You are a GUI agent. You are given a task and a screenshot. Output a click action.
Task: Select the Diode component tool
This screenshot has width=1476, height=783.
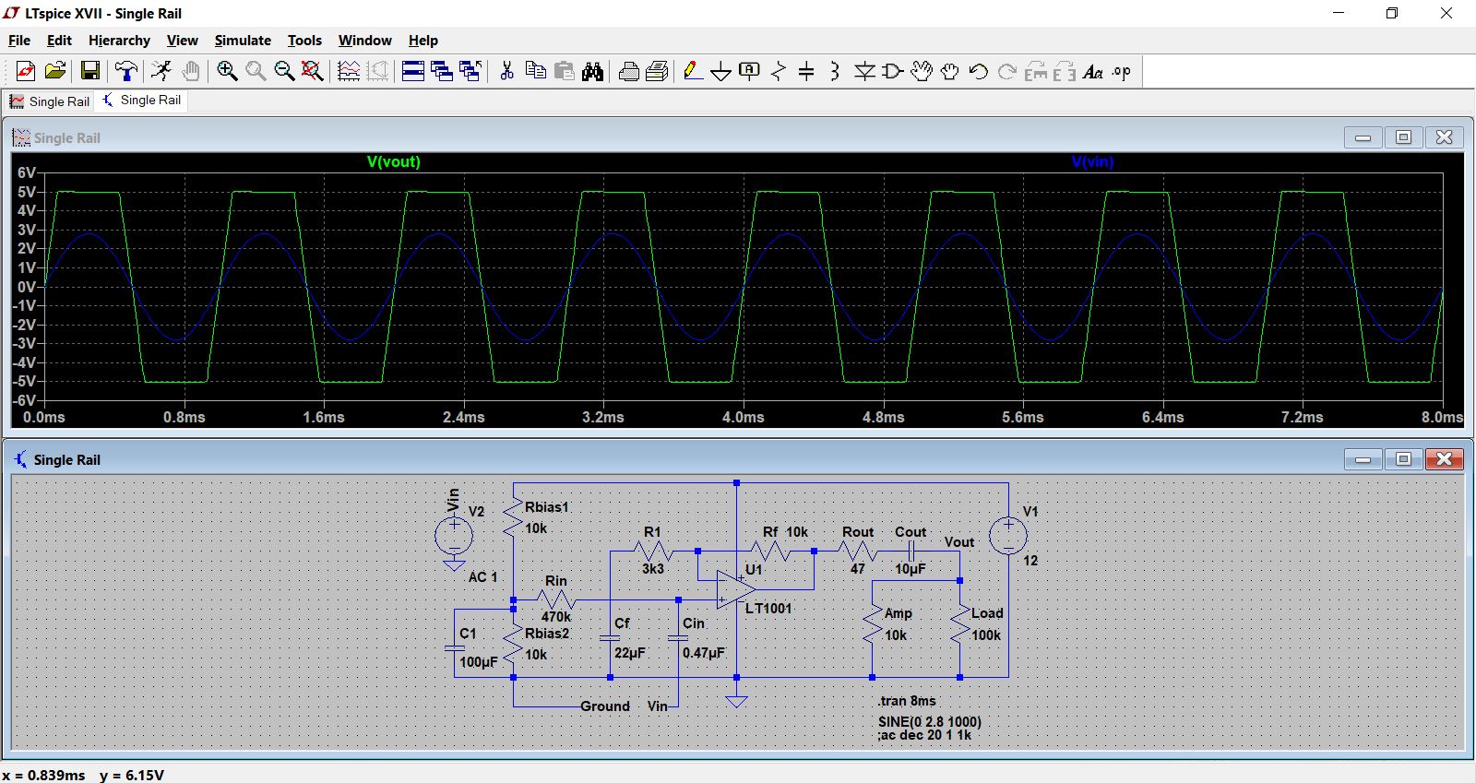coord(864,71)
